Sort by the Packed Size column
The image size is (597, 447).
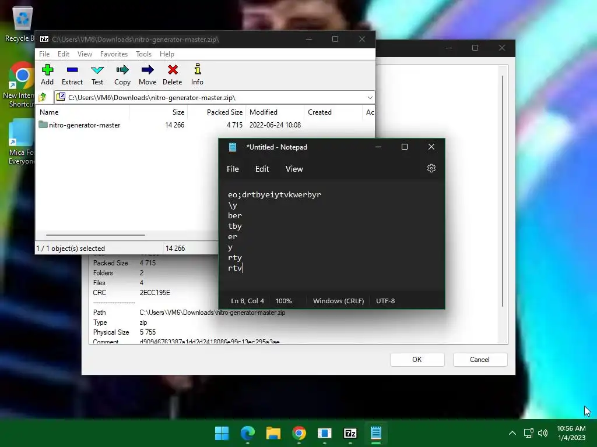pos(217,112)
